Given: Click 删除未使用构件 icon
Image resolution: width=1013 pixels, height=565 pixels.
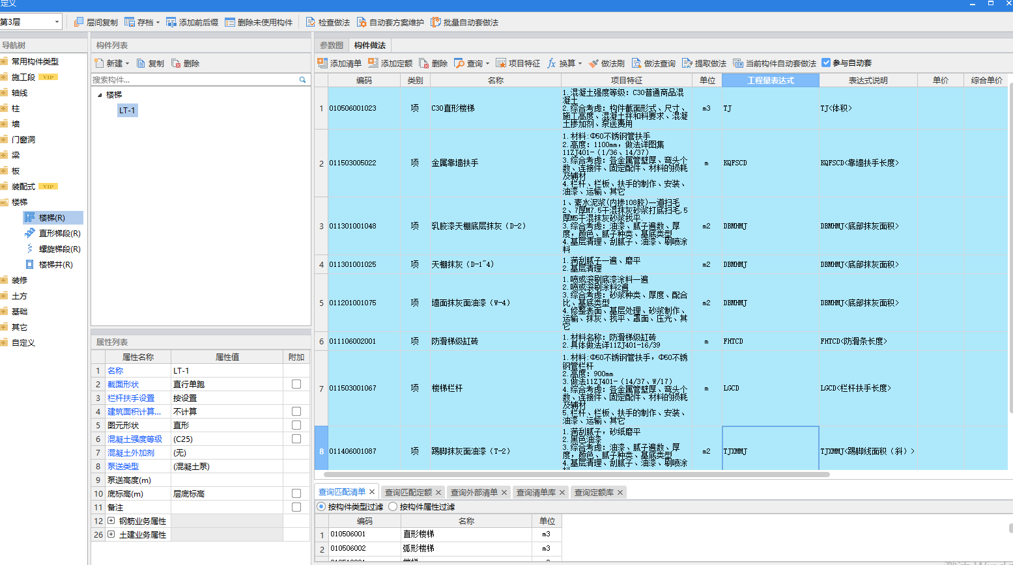Looking at the screenshot, I should (x=230, y=22).
